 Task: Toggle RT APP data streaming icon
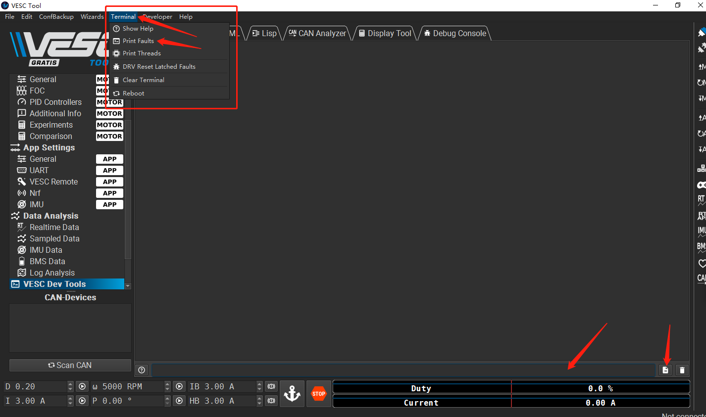point(702,216)
